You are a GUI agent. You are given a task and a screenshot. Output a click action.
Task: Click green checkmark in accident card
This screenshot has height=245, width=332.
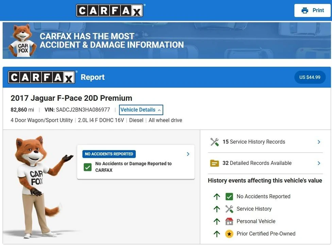pos(88,167)
